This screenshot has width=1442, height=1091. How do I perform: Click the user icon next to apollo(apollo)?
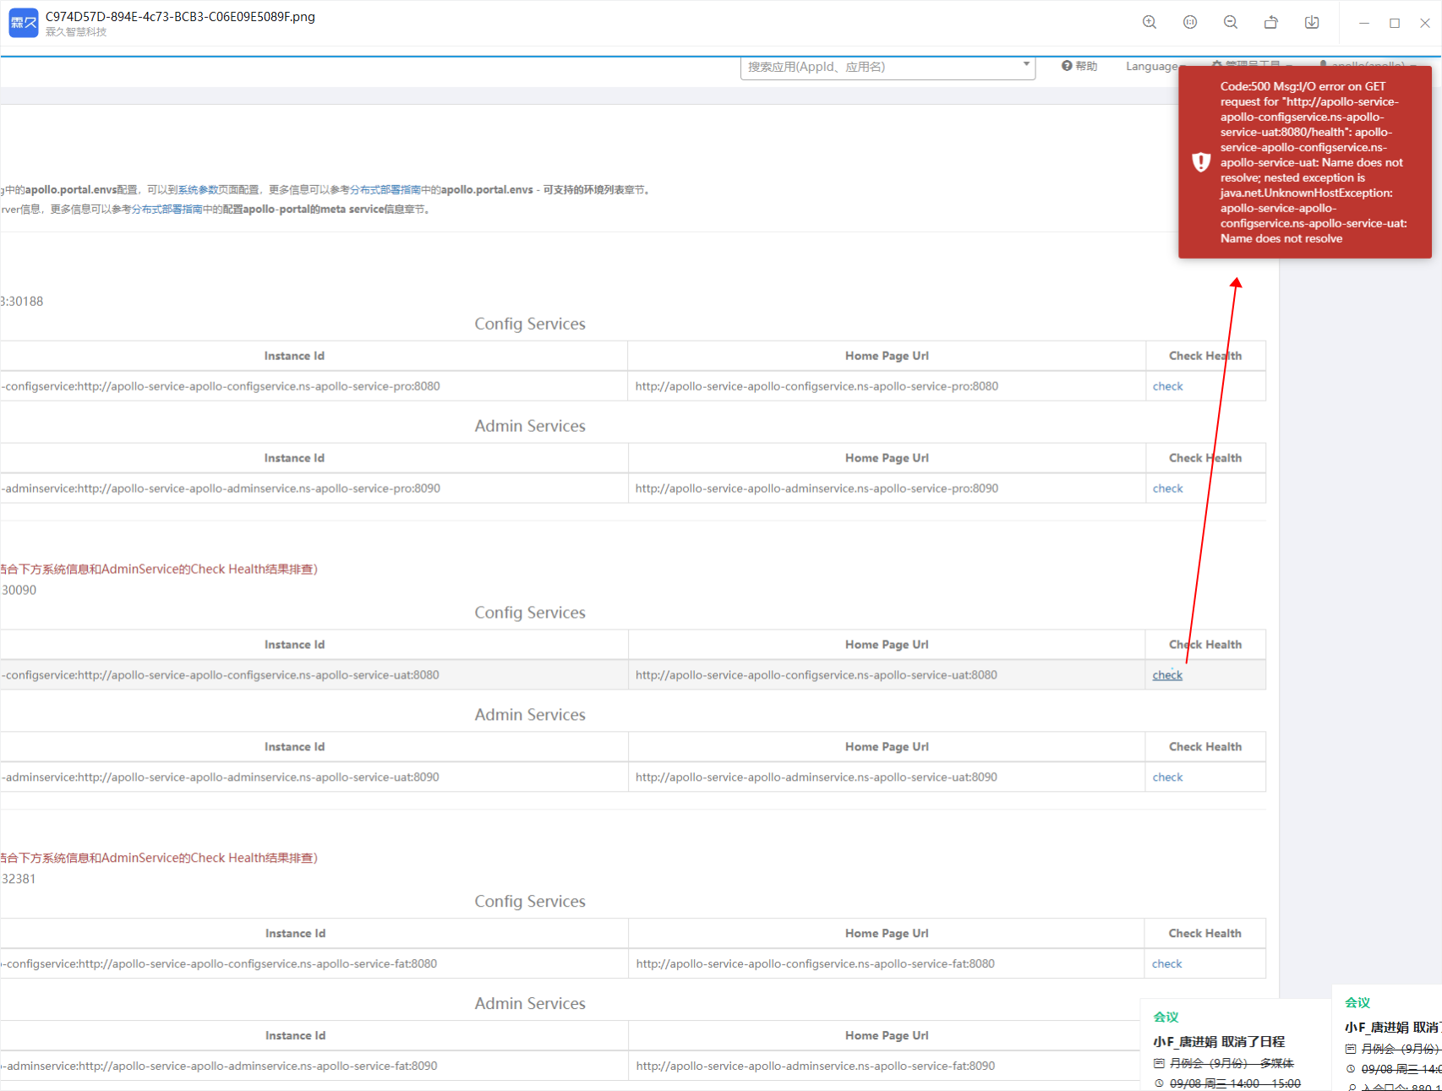click(x=1324, y=66)
